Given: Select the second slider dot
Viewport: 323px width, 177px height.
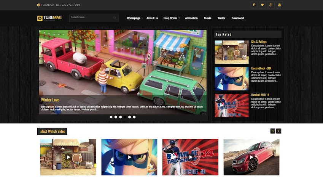Looking at the screenshot, I should click(116, 117).
